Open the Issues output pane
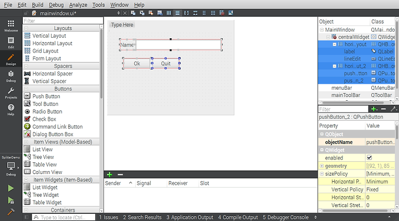Image resolution: width=399 pixels, height=221 pixels. click(x=109, y=217)
